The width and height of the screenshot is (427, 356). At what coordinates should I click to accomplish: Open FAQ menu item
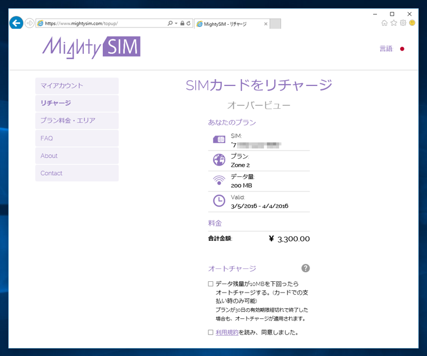coord(77,138)
